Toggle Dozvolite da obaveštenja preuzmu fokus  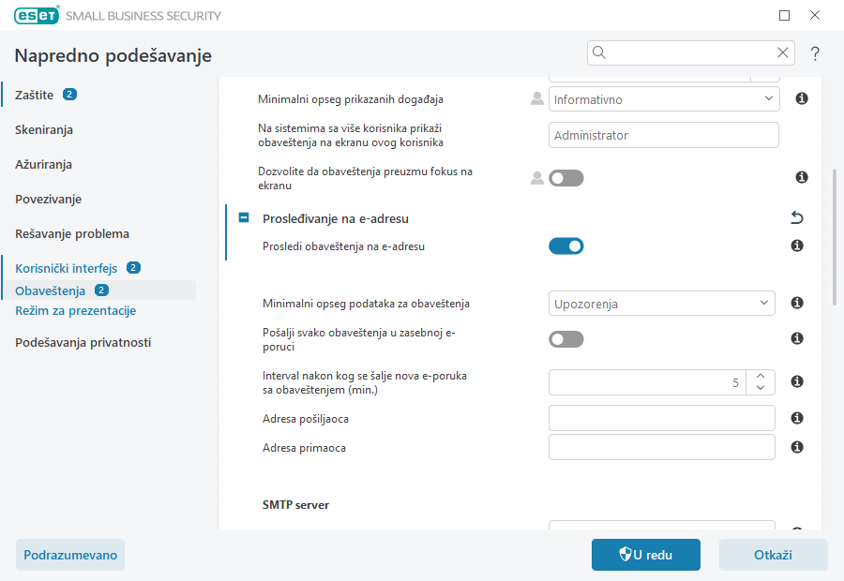[x=565, y=178]
